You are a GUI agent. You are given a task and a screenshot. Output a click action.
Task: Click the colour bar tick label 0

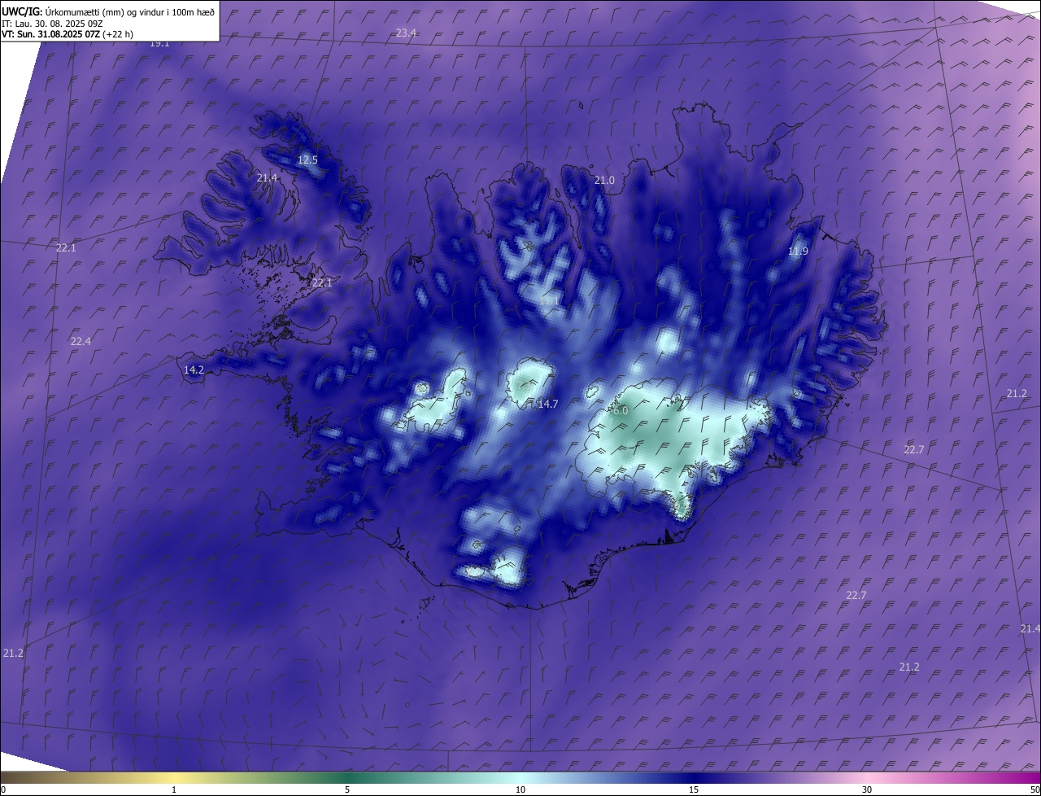tap(3, 789)
